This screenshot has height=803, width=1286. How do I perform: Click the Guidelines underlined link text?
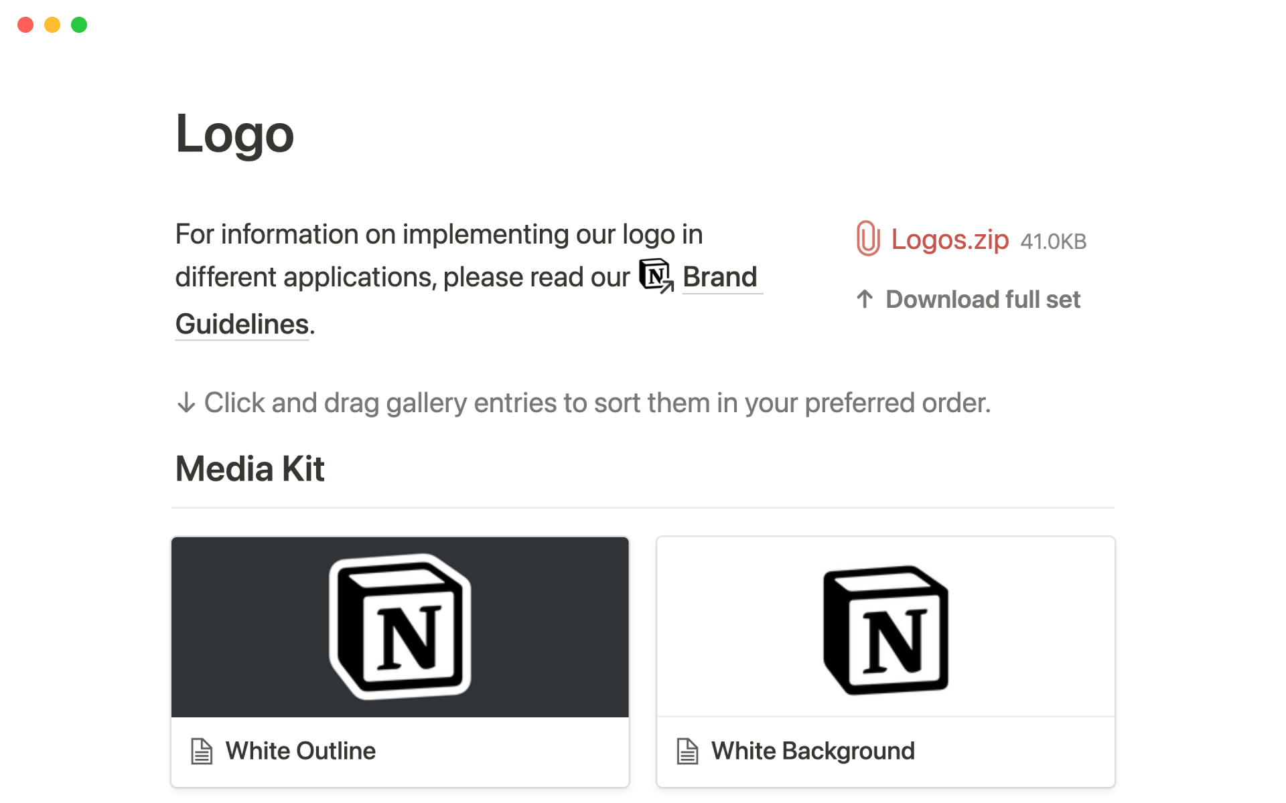coord(242,325)
